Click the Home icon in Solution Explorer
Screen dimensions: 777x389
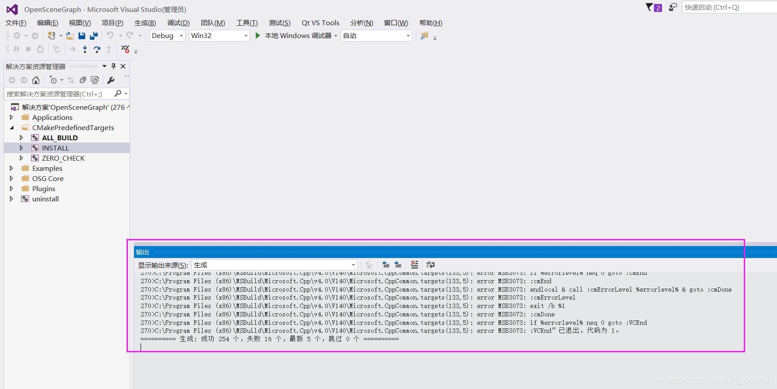36,80
